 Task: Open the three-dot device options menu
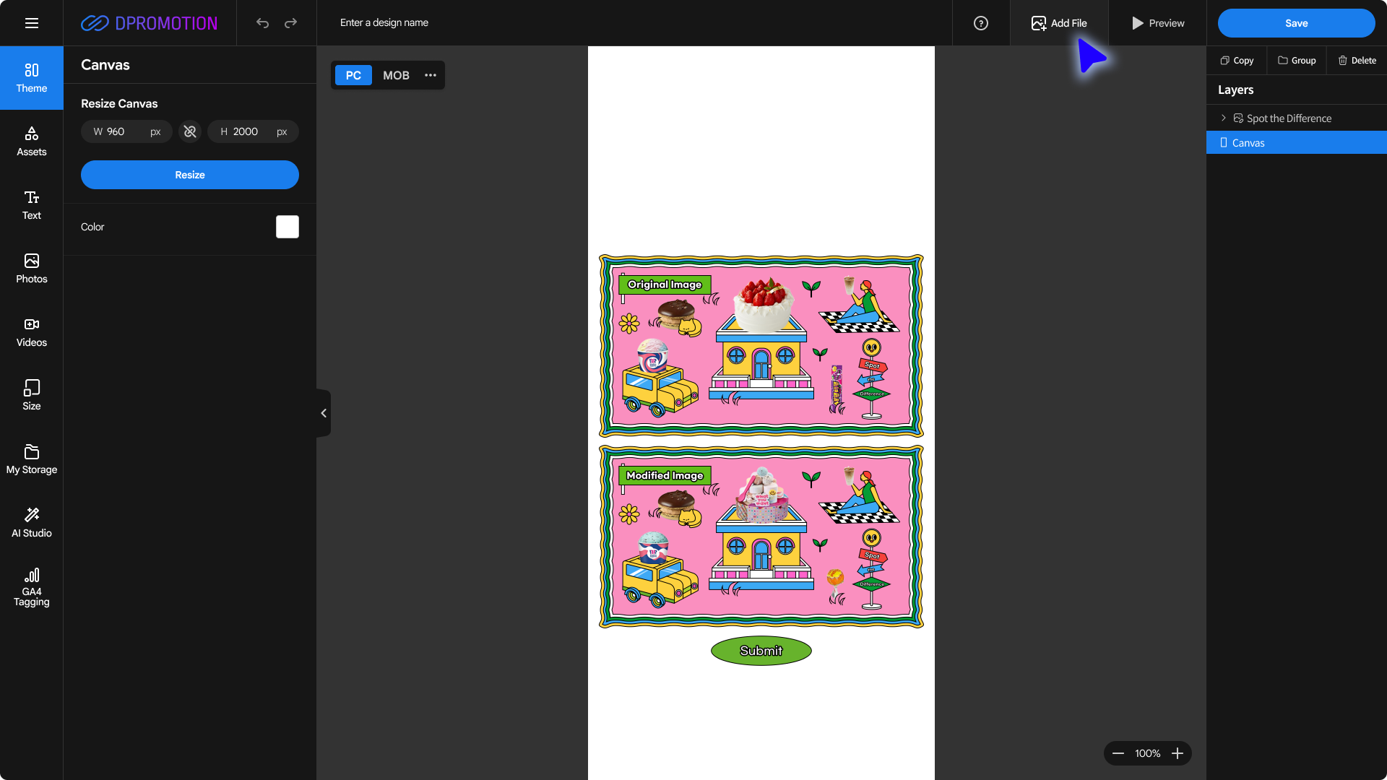(431, 75)
